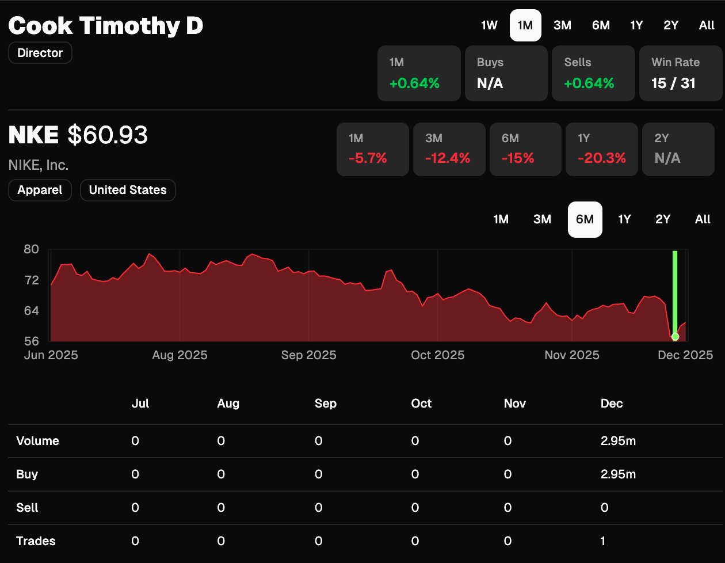Click the Dec Sell value 0
This screenshot has height=563, width=725.
pyautogui.click(x=604, y=508)
